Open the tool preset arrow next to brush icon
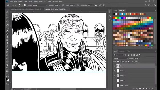The image size is (160, 90). tap(16, 5)
